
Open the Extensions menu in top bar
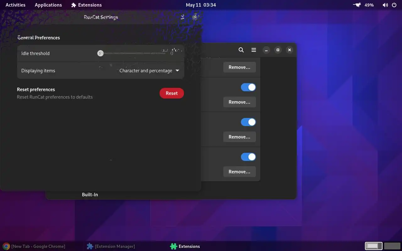coord(87,5)
